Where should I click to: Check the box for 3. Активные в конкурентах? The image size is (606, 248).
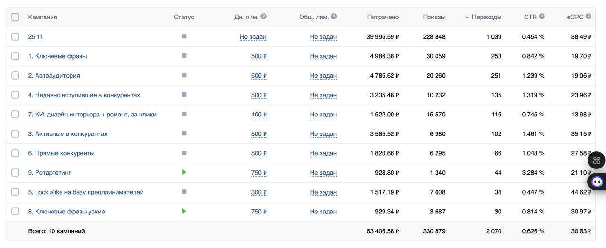coord(15,133)
